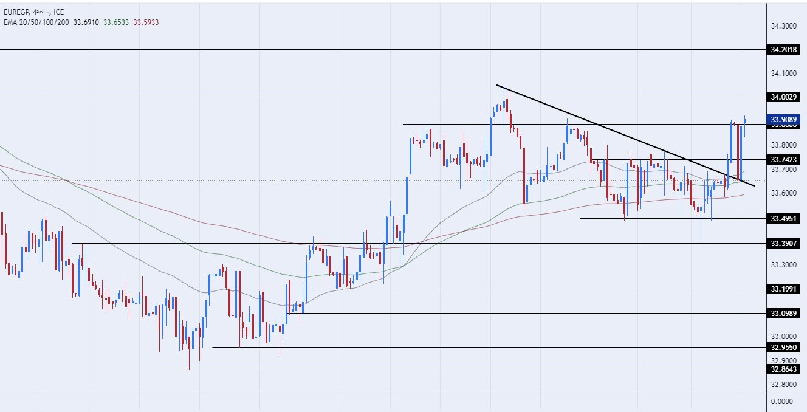Select the 33.0989 price level label
Screen dimensions: 807x412
pos(783,314)
